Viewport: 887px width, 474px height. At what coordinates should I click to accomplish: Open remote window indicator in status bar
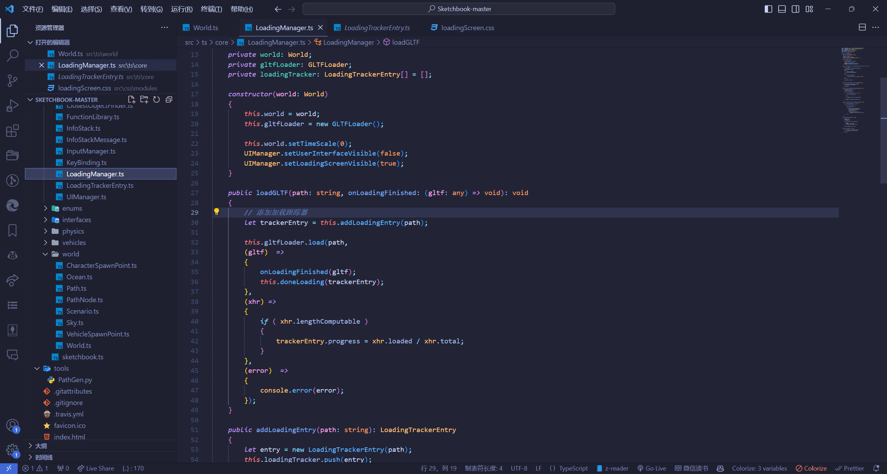coord(9,468)
